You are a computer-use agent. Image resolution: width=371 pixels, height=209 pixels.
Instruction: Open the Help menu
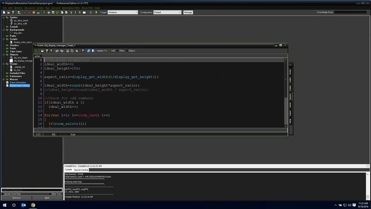pyautogui.click(x=97, y=8)
